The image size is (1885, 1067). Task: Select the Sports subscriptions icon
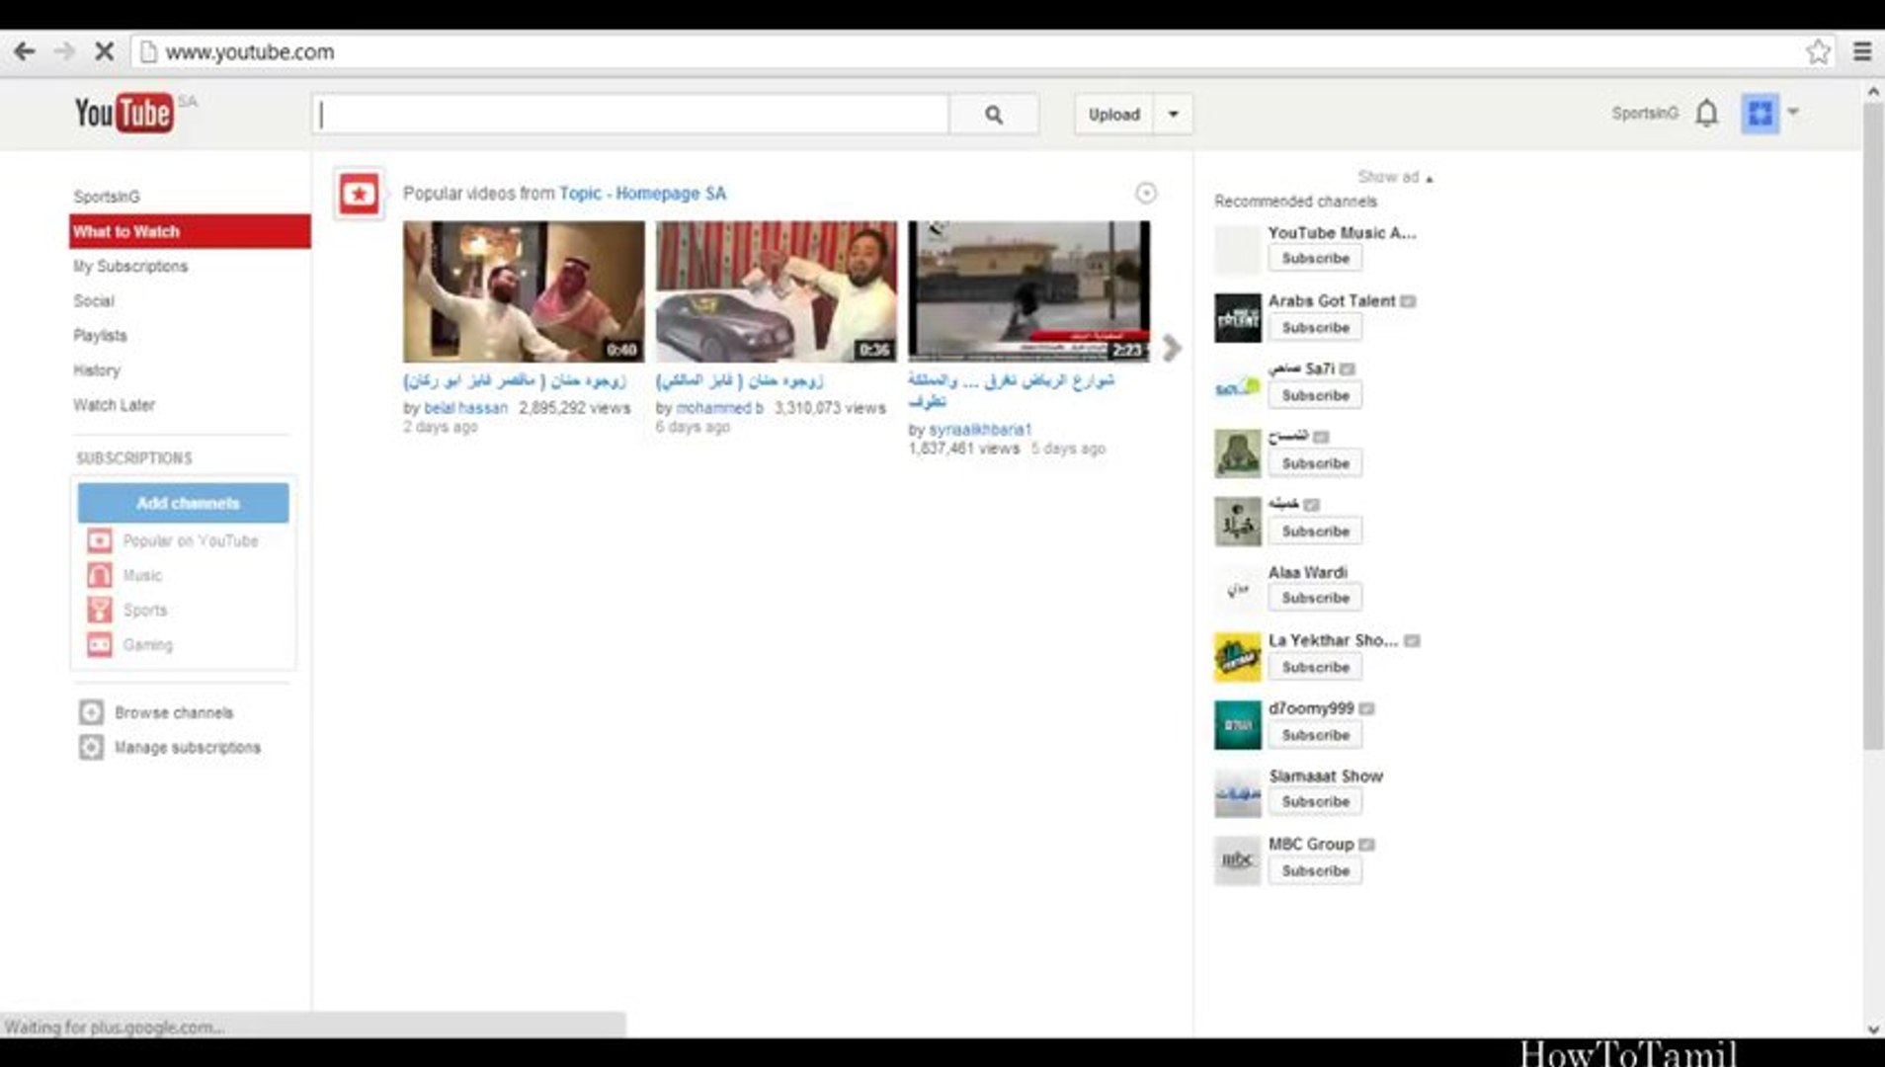pyautogui.click(x=98, y=610)
